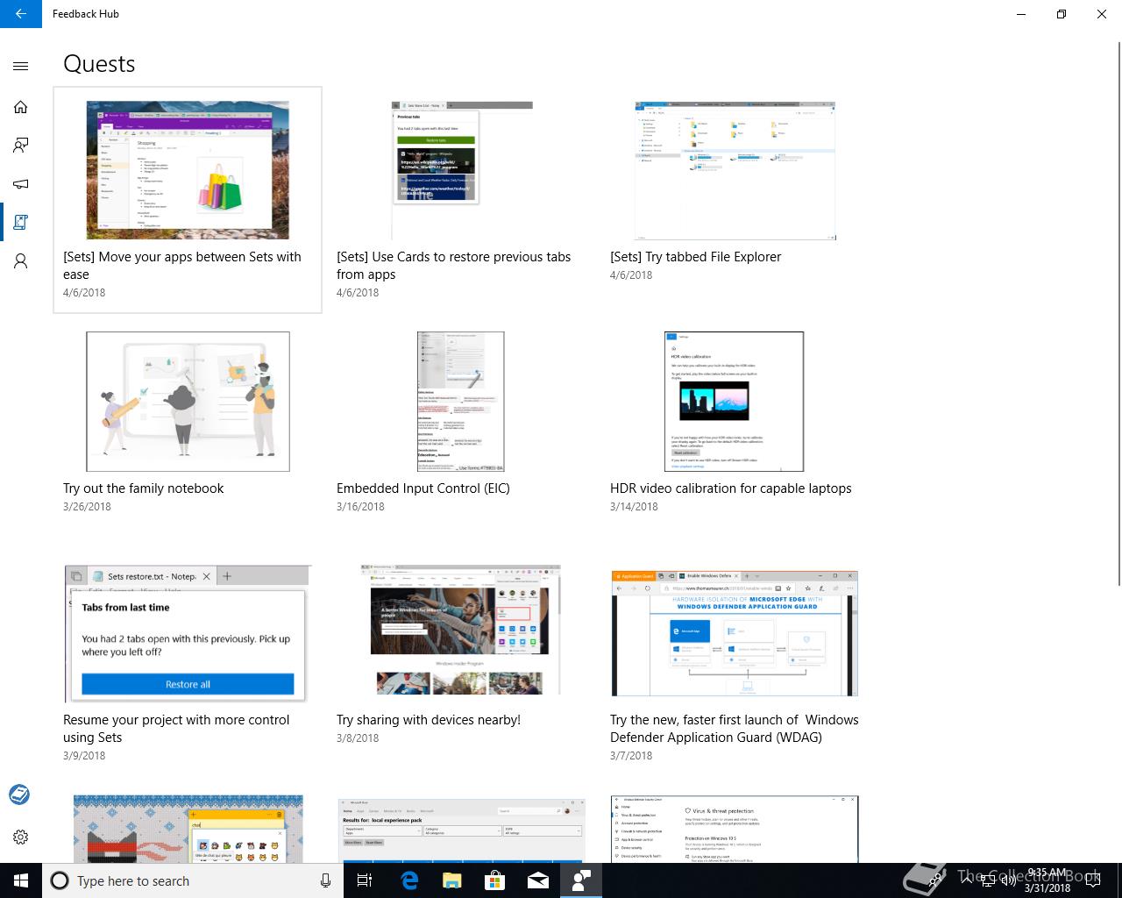Viewport: 1122px width, 898px height.
Task: Restore down the Feedback Hub window
Action: (1062, 14)
